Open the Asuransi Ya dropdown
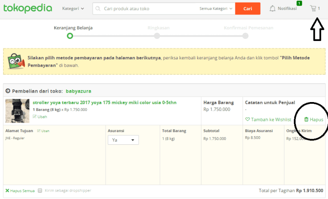This screenshot has width=328, height=199. pos(123,140)
